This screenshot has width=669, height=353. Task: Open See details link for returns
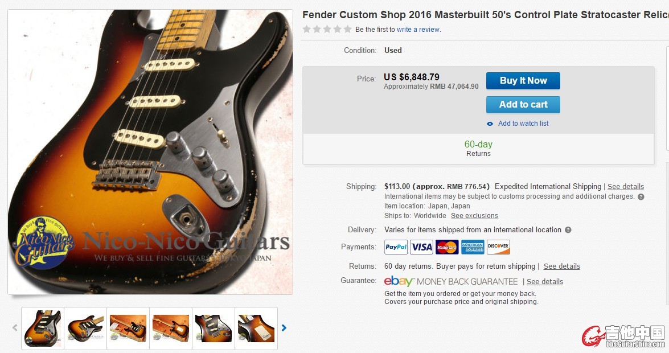coord(562,266)
